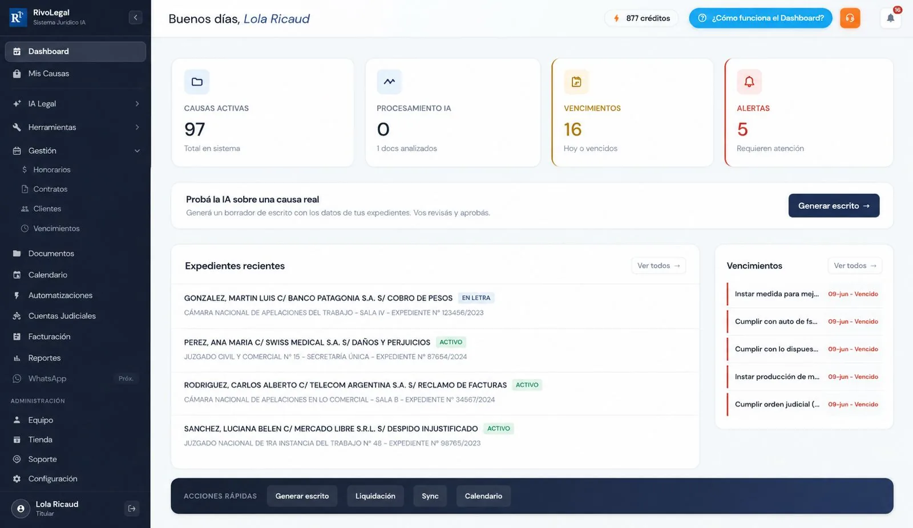Screen dimensions: 913x528
Task: Go to Facturación in the sidebar
Action: (x=75, y=337)
